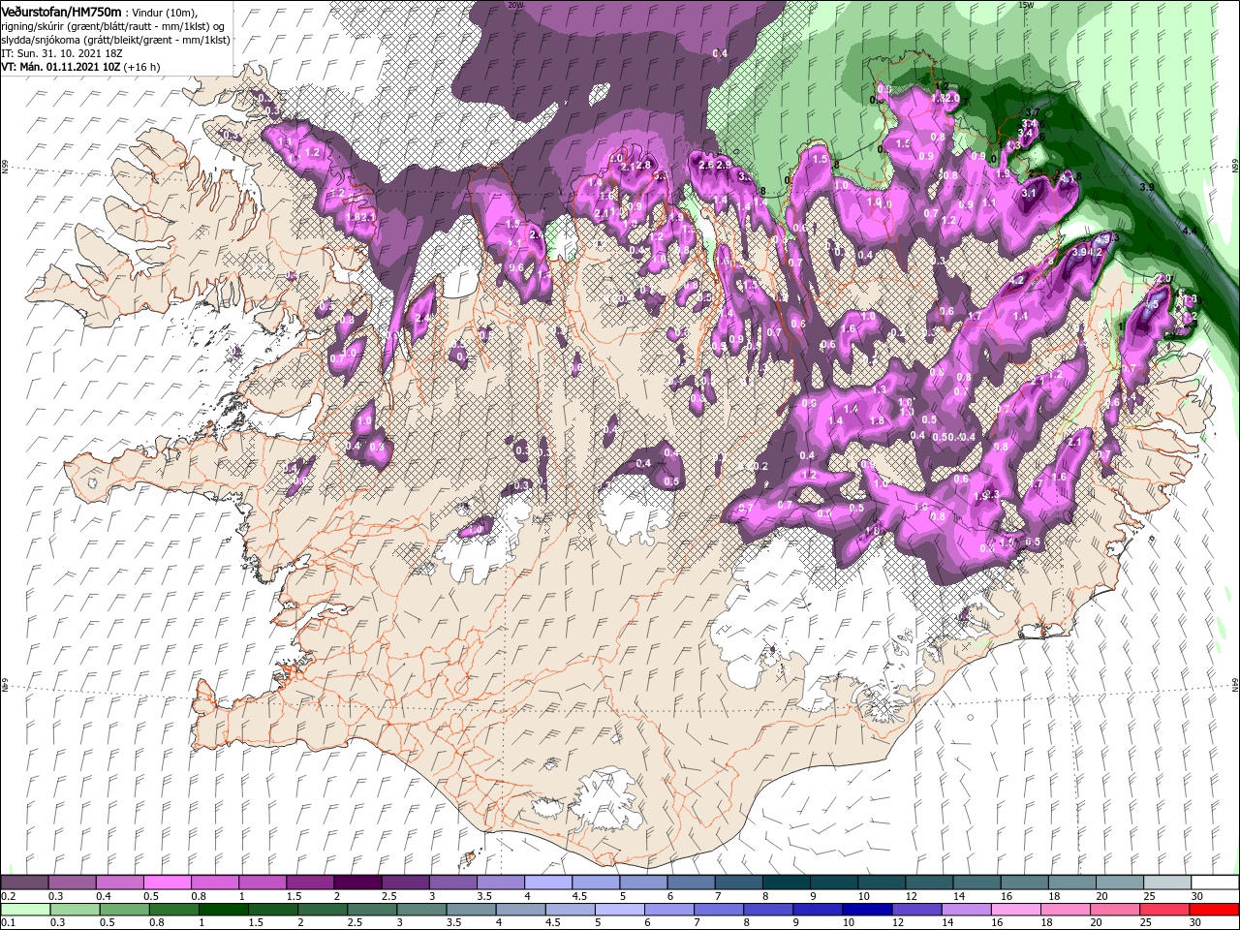Click the 'slydda/snjókoma' header text

(x=40, y=40)
